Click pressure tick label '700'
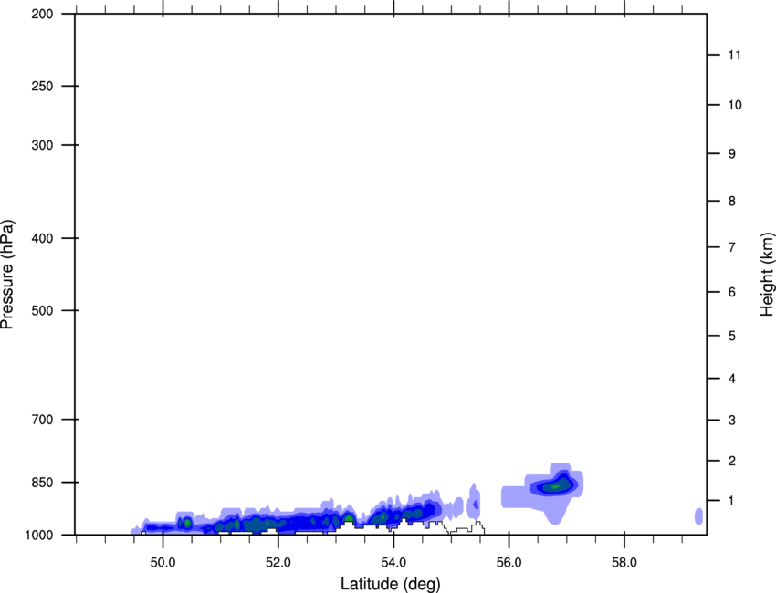This screenshot has height=593, width=776. [x=42, y=420]
